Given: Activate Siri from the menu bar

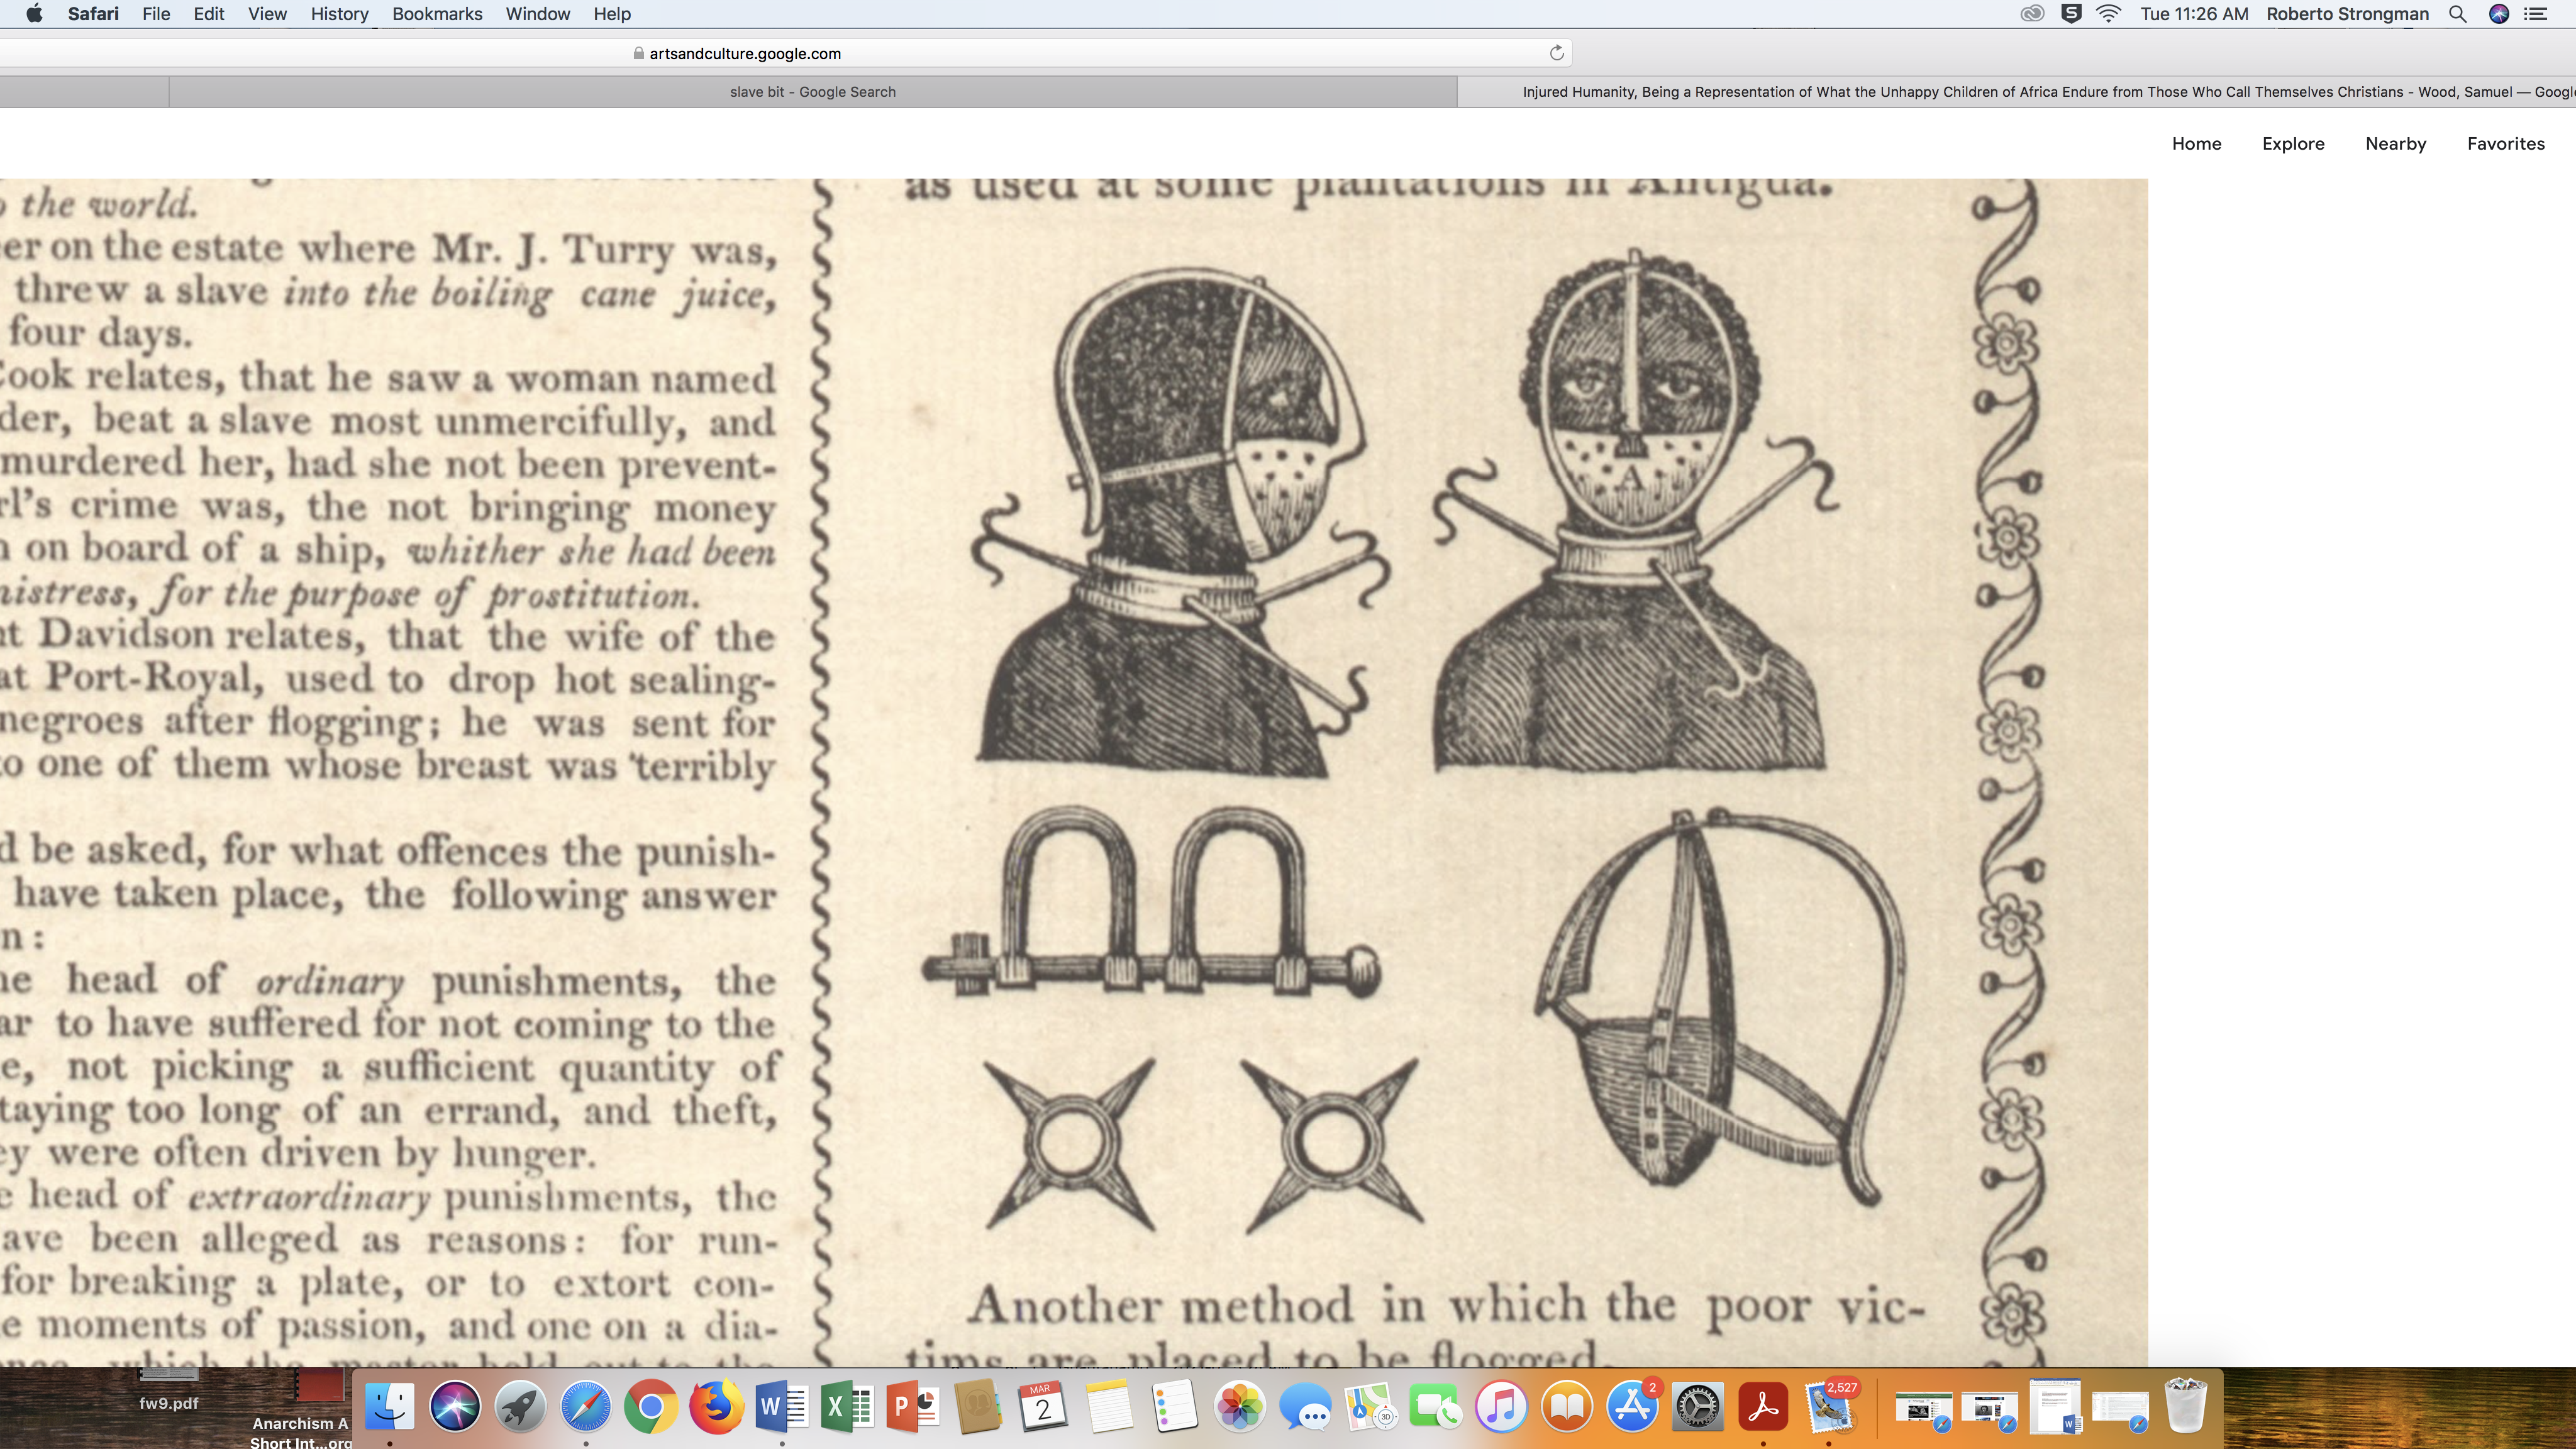Looking at the screenshot, I should (x=2498, y=14).
